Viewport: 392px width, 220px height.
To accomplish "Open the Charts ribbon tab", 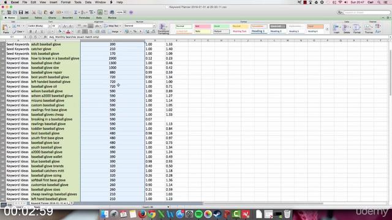I will pos(52,18).
